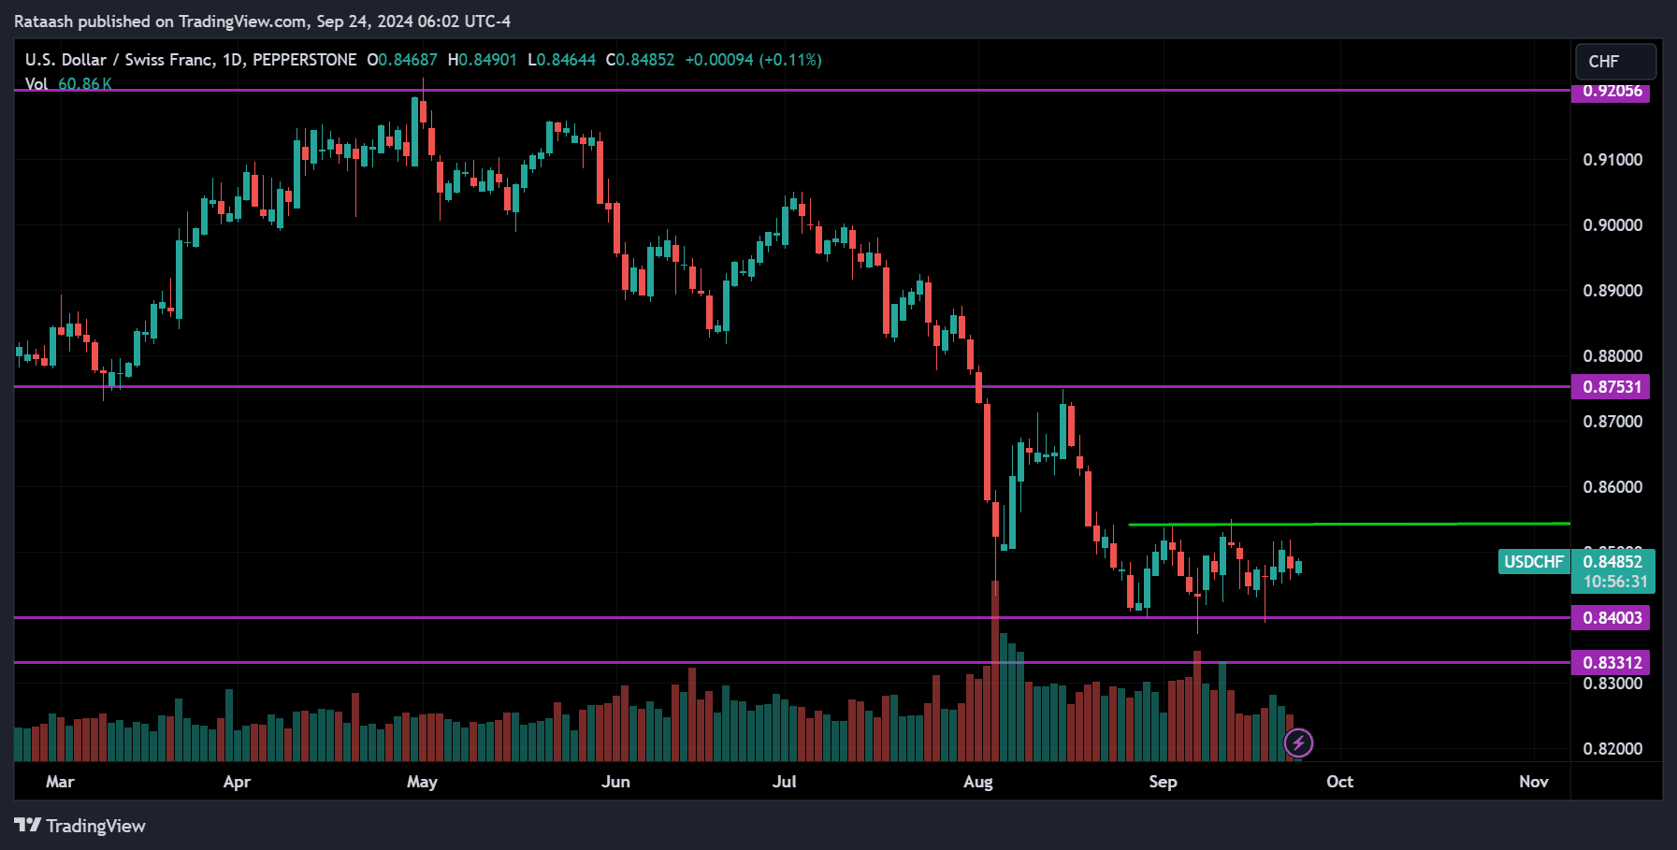The width and height of the screenshot is (1677, 850).
Task: Click the Sep label on time axis
Action: (x=1163, y=782)
